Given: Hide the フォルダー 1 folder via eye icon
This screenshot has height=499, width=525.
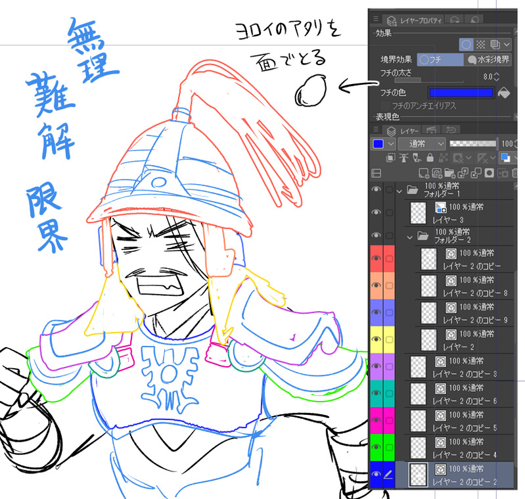Looking at the screenshot, I should (x=377, y=189).
